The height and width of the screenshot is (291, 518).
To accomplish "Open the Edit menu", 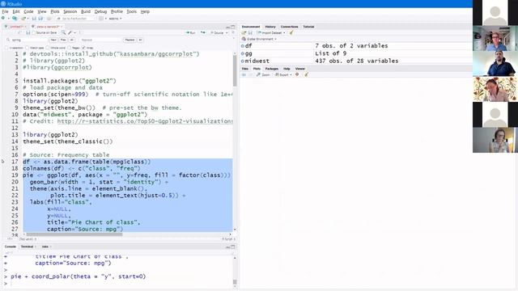I will tap(16, 11).
